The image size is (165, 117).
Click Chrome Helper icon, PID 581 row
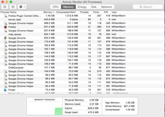6,86
